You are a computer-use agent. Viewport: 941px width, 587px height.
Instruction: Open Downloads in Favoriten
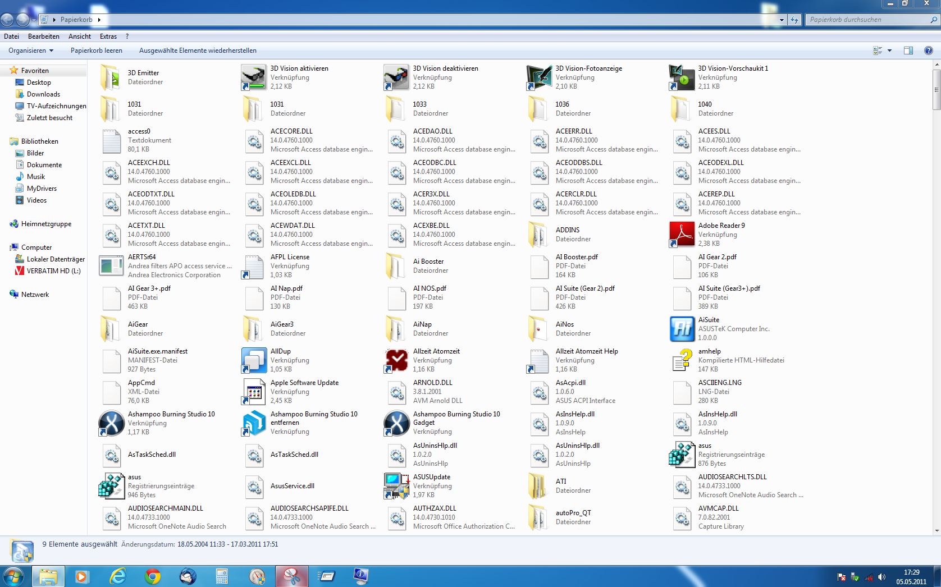coord(43,94)
